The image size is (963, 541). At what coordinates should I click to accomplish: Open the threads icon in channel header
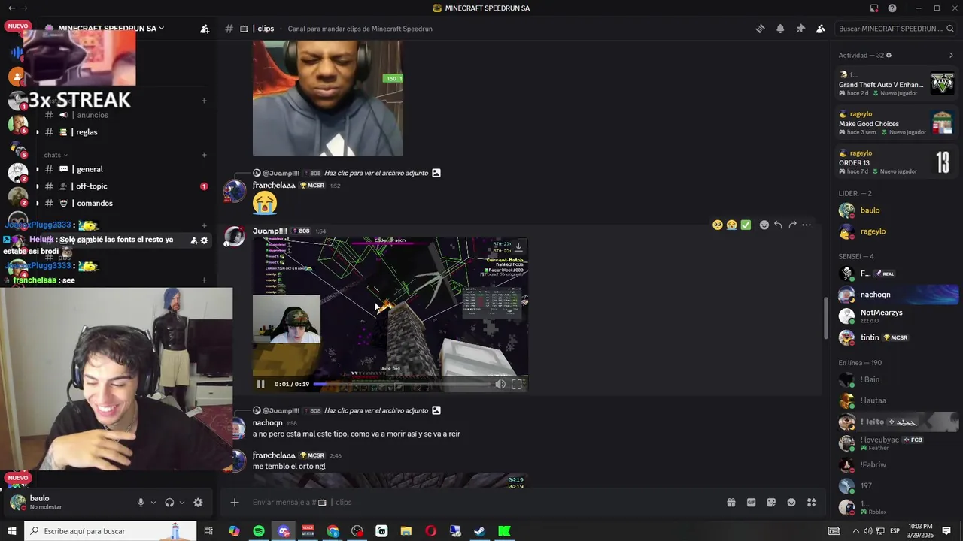(760, 29)
